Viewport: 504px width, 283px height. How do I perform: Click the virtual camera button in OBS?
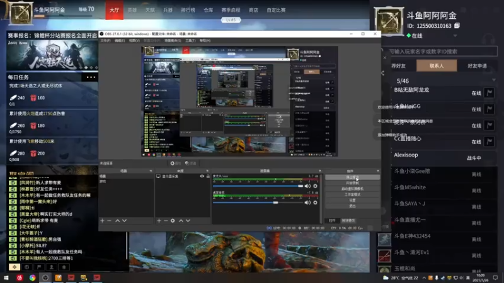tap(352, 189)
